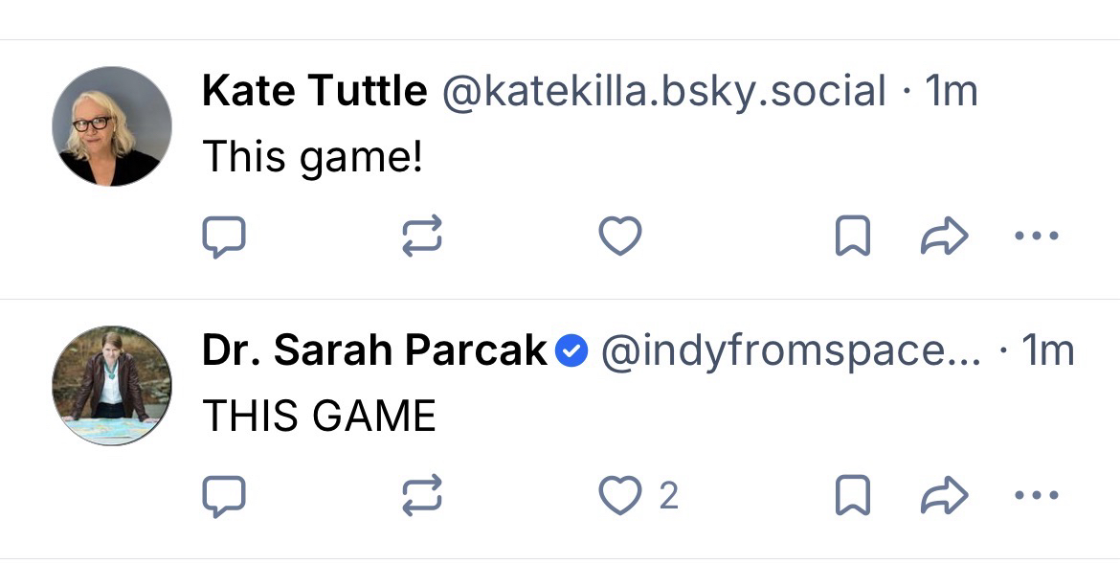Repost Dr. Sarah Parcak's 'THIS GAME' post
1120x564 pixels.
(421, 496)
